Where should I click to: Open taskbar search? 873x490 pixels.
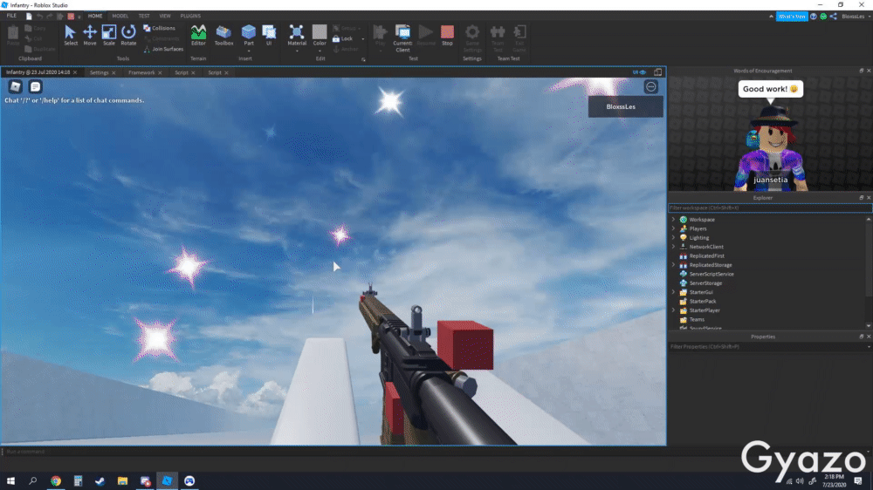[x=33, y=480]
